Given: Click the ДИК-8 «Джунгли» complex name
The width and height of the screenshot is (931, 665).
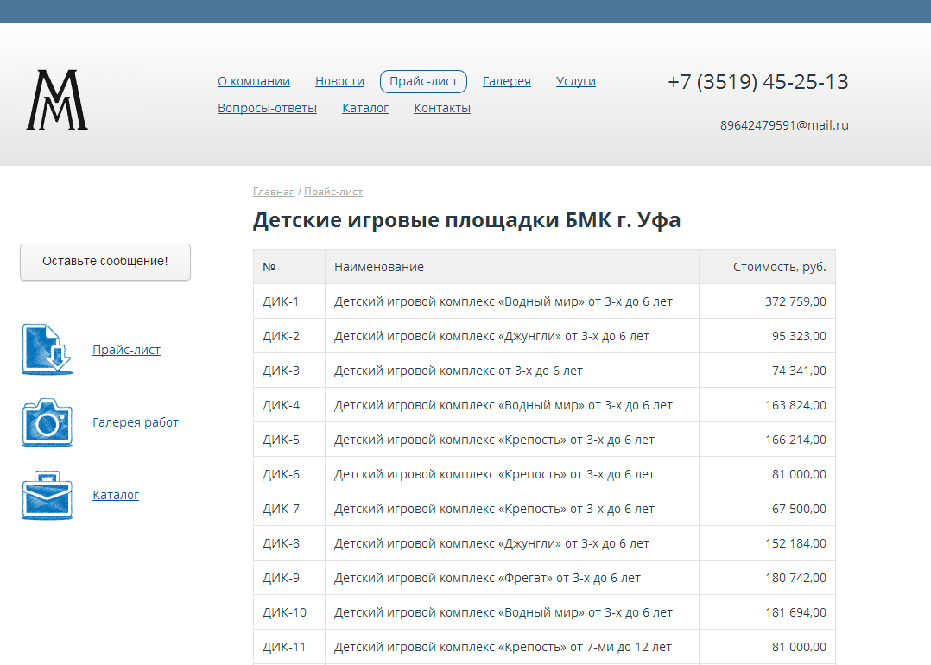Looking at the screenshot, I should (491, 542).
